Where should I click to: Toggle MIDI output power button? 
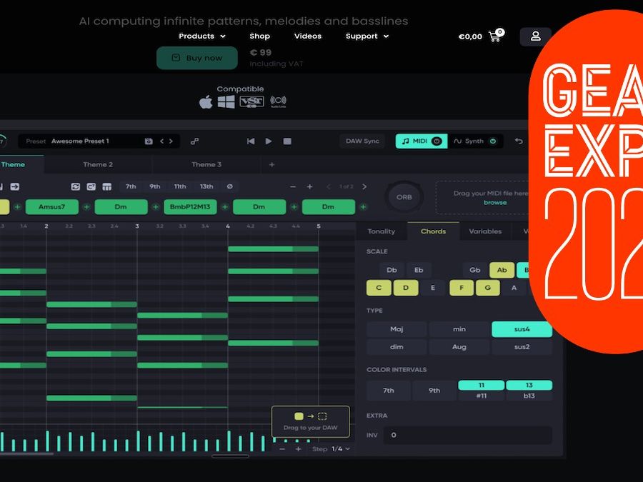coord(437,141)
